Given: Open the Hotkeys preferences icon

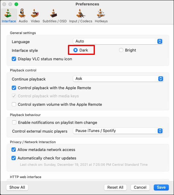Looking at the screenshot, I should tap(101, 13).
